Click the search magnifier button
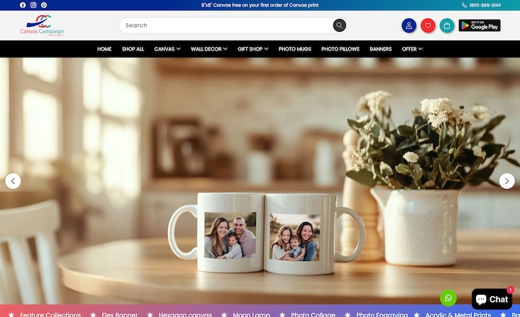The height and width of the screenshot is (317, 520). click(339, 26)
